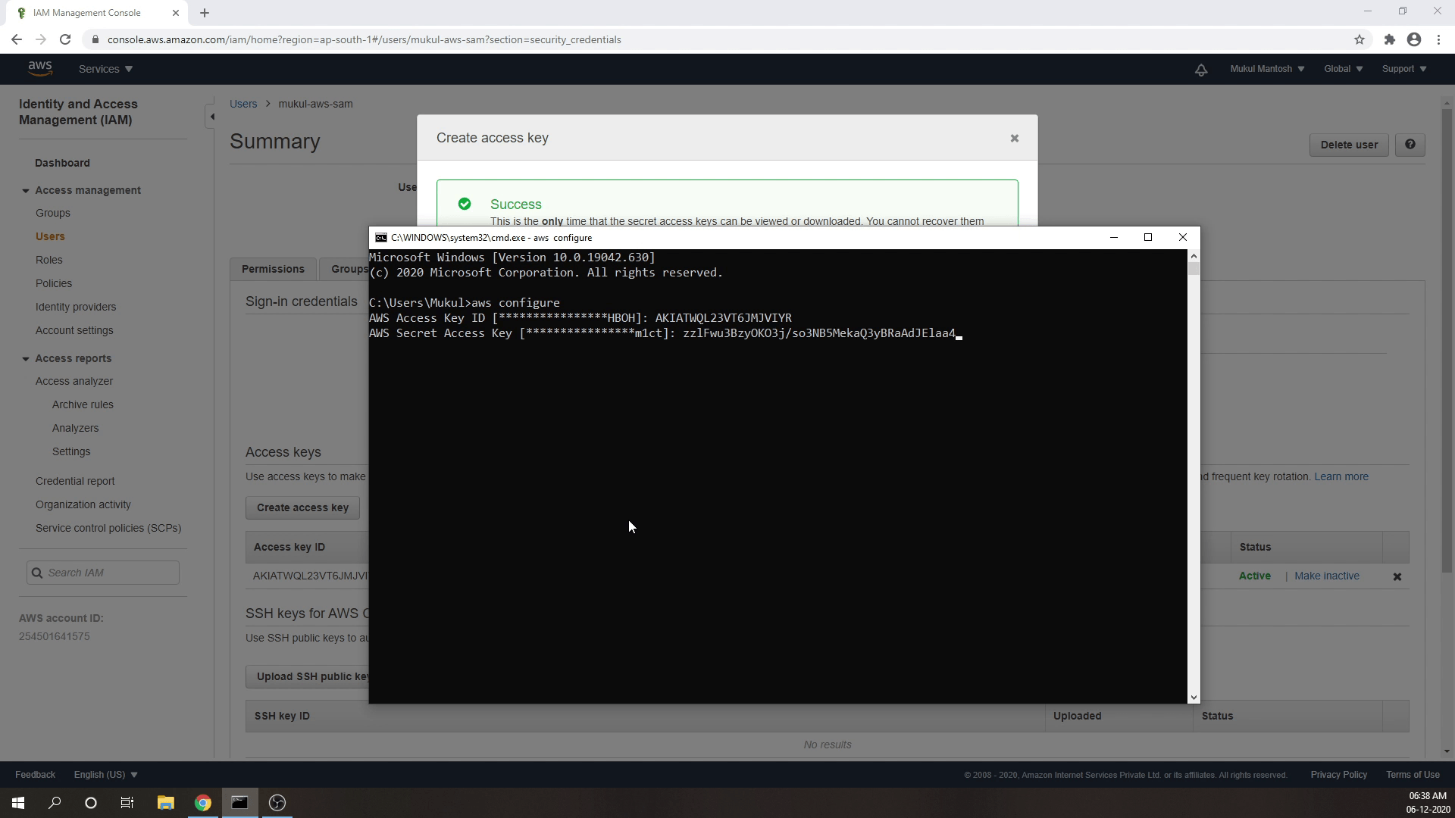Bookmark this page with the star icon

pyautogui.click(x=1360, y=39)
